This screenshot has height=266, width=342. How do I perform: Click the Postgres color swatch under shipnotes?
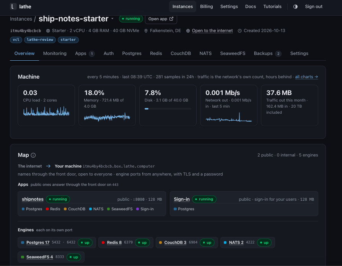pos(23,209)
